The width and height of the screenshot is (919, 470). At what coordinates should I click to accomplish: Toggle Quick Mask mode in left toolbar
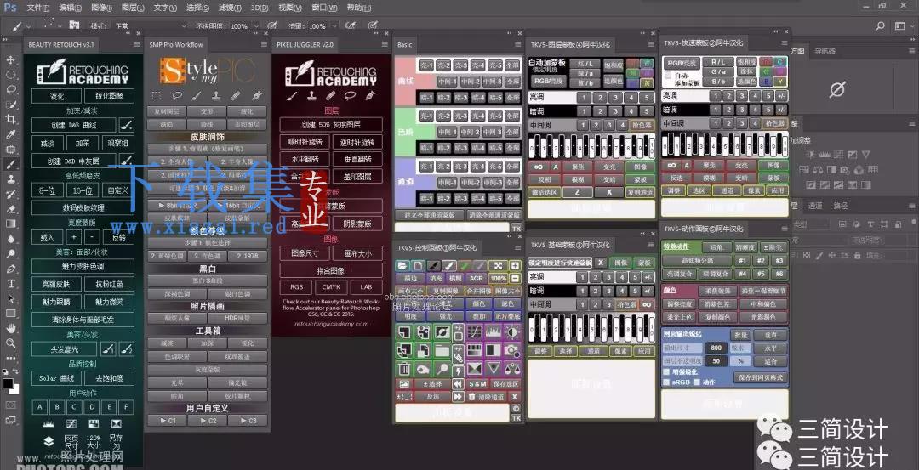[10, 405]
